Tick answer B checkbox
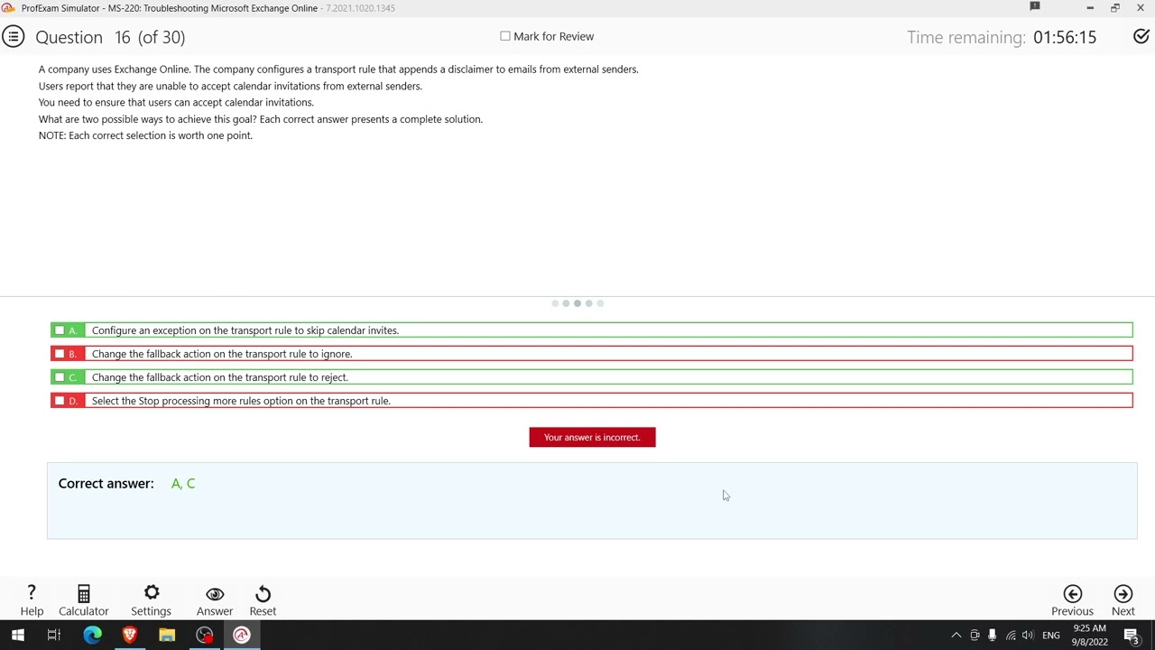Screen dimensions: 1155x650 click(60, 354)
